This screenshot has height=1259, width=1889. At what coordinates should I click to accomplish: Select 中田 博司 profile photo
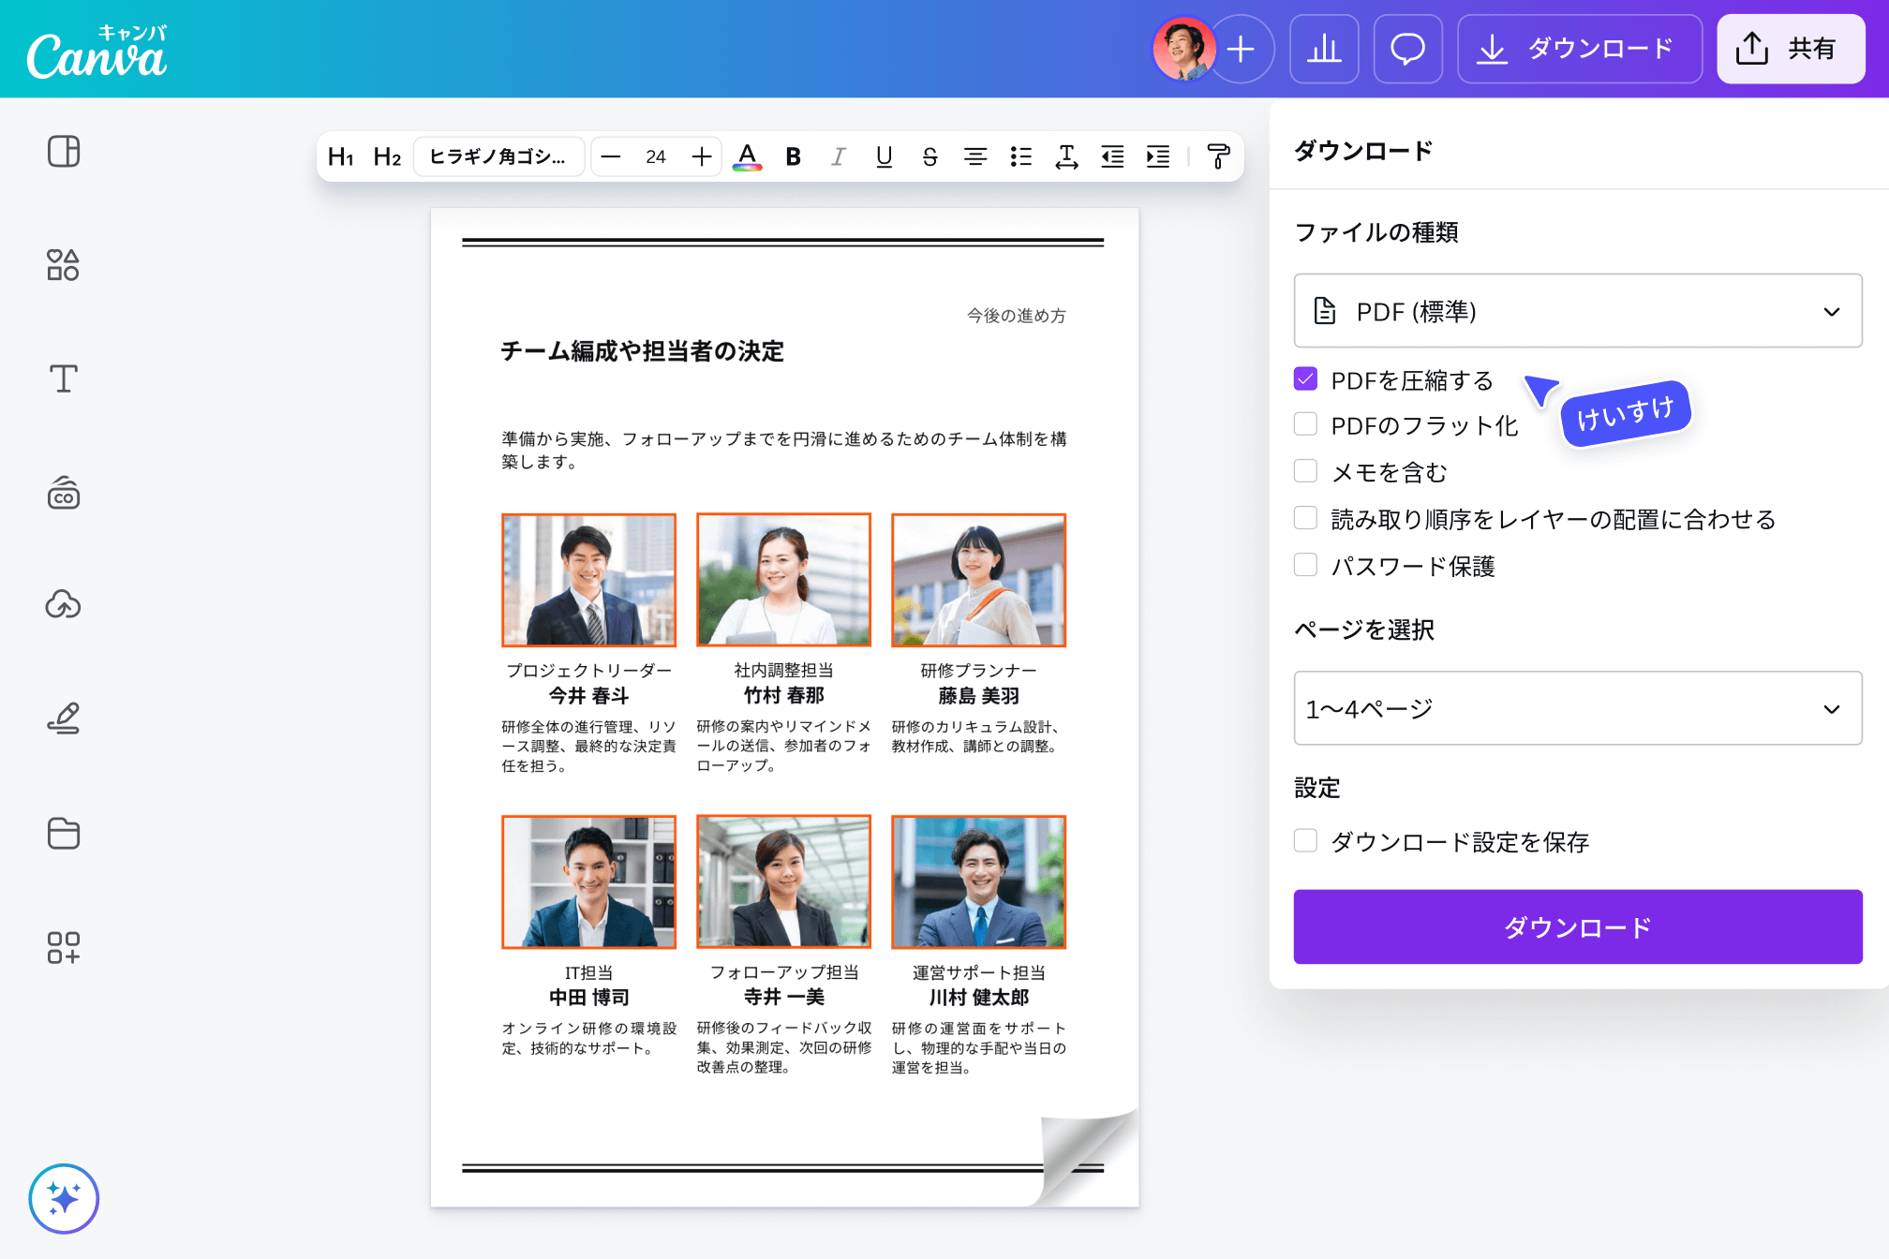(588, 881)
